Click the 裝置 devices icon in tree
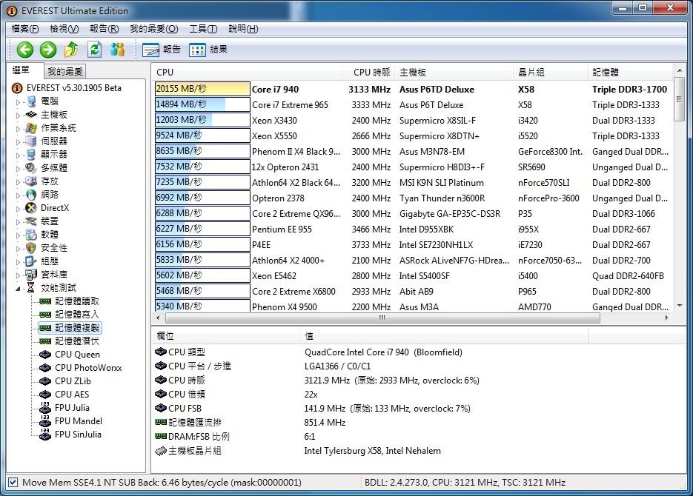This screenshot has width=693, height=496. click(x=31, y=221)
